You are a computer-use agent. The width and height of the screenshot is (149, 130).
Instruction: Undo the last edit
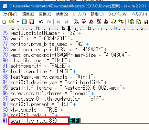point(41,22)
